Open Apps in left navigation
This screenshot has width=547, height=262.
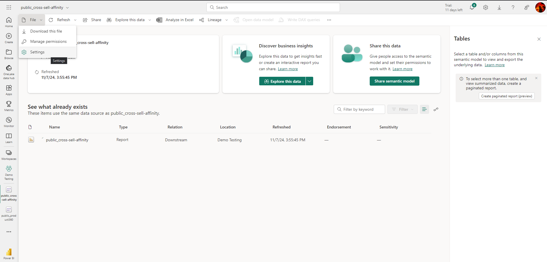click(x=9, y=90)
